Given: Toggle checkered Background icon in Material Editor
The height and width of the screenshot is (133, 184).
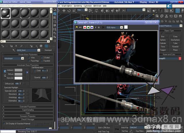Looking at the screenshot, I should pos(55,18).
